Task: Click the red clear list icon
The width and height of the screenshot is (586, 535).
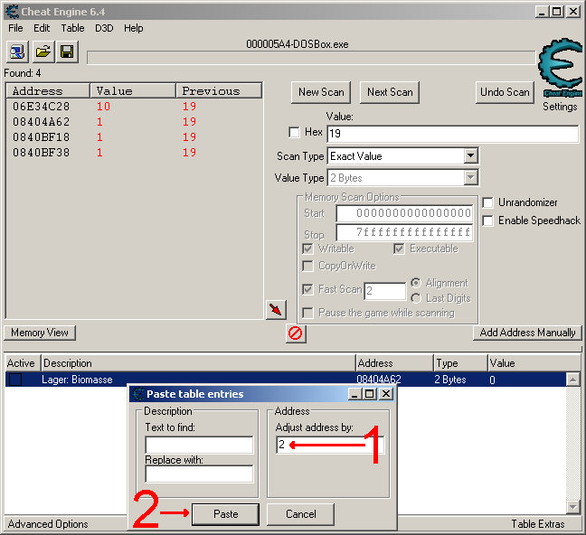Action: tap(296, 333)
